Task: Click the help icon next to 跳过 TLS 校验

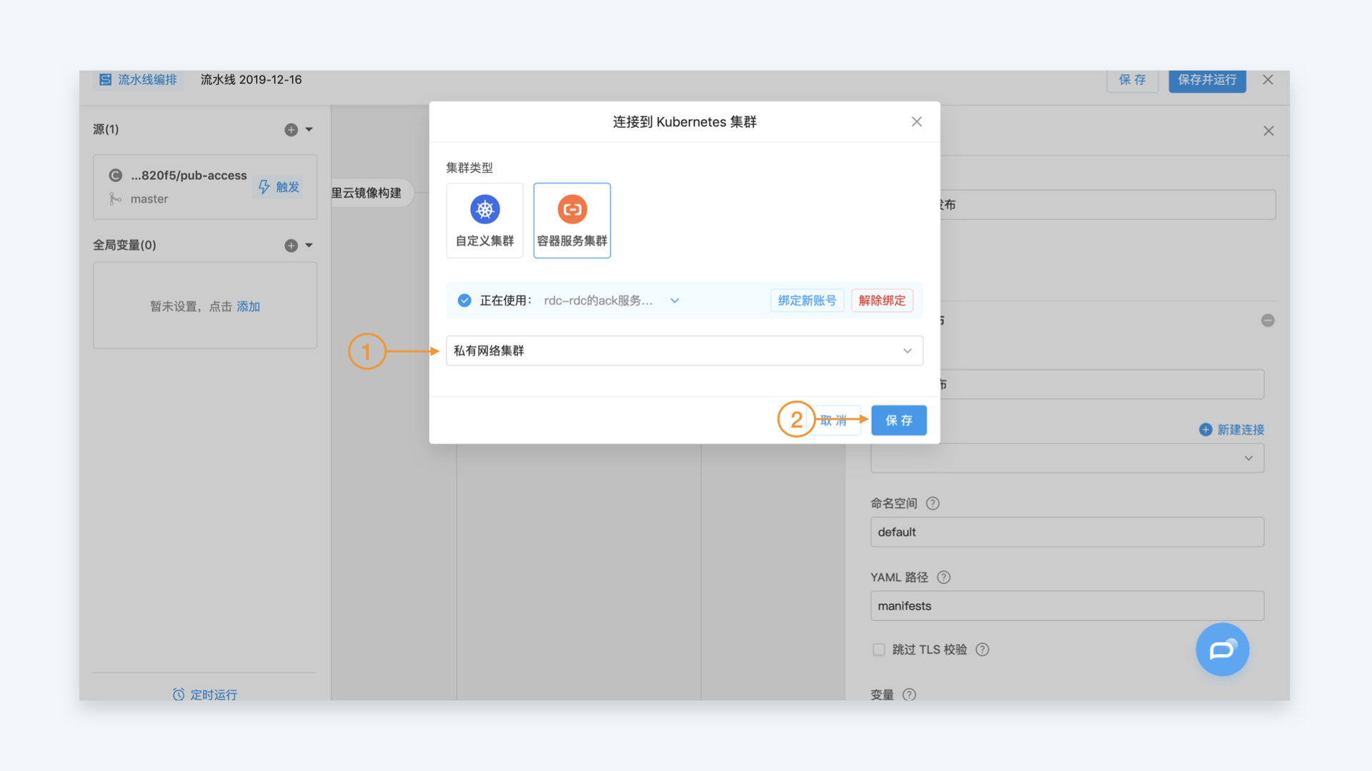Action: [x=983, y=649]
